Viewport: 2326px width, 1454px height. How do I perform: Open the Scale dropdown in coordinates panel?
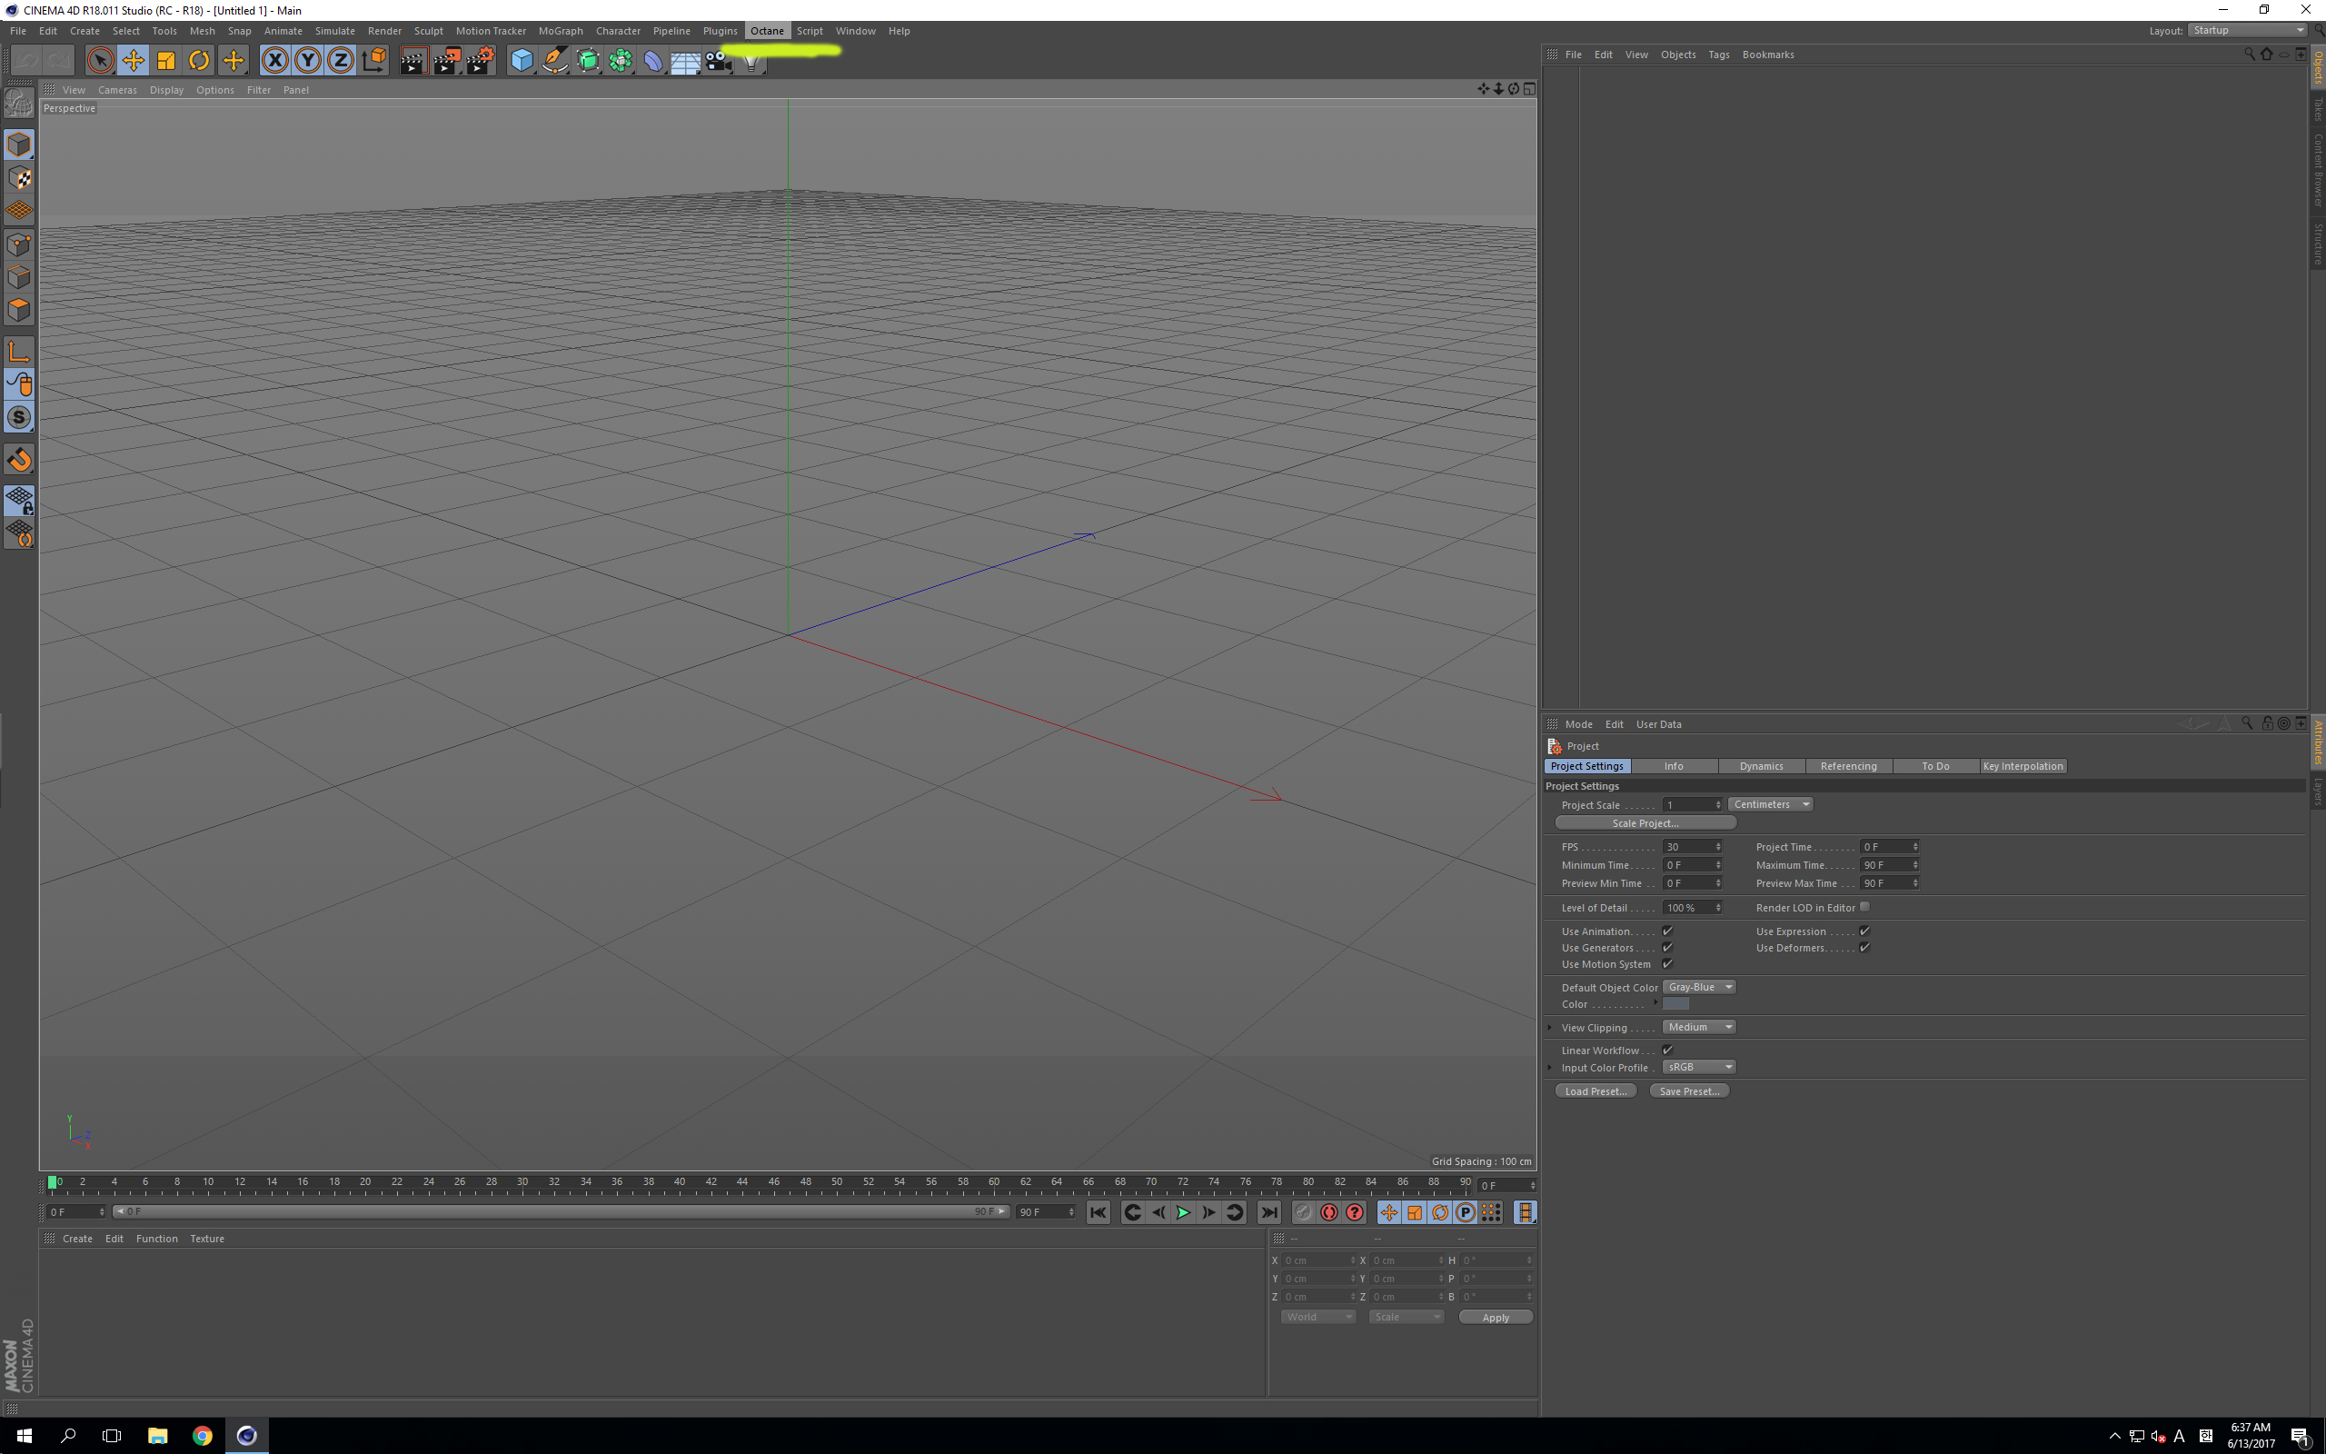[1407, 1317]
